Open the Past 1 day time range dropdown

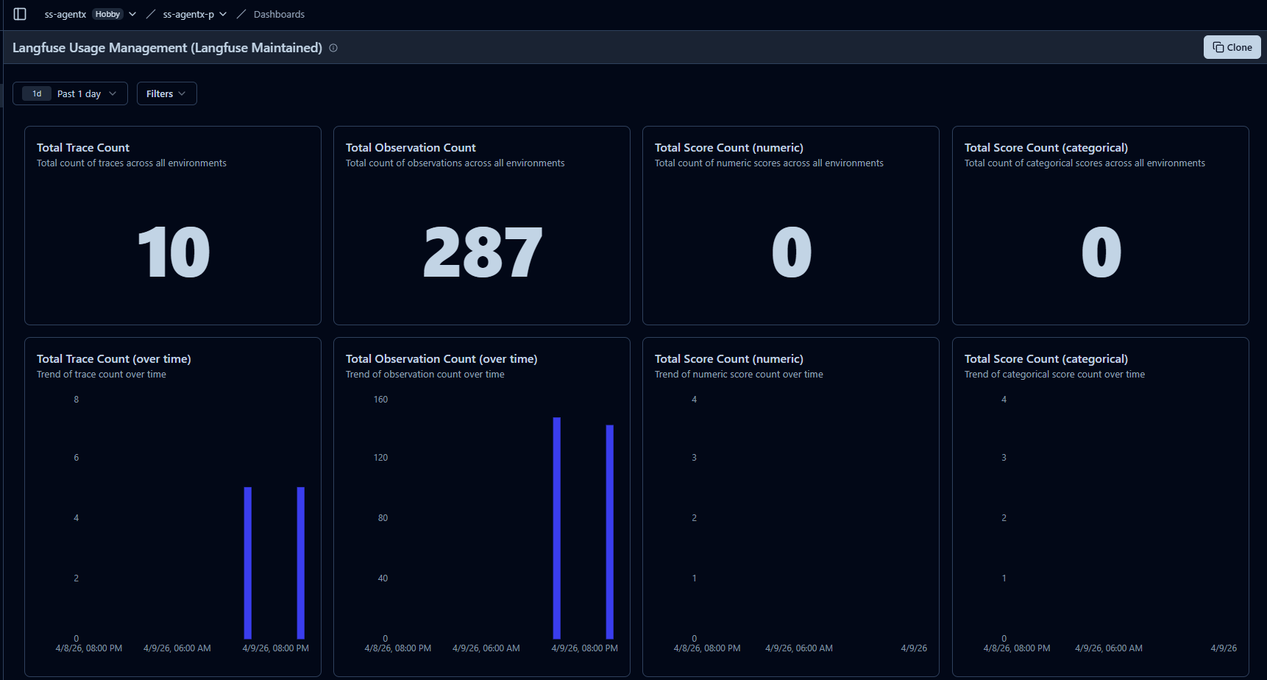click(70, 93)
